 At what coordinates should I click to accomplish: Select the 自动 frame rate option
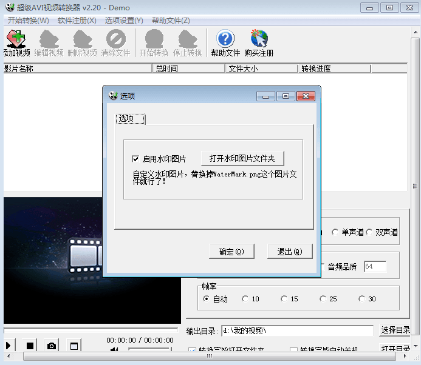[206, 298]
